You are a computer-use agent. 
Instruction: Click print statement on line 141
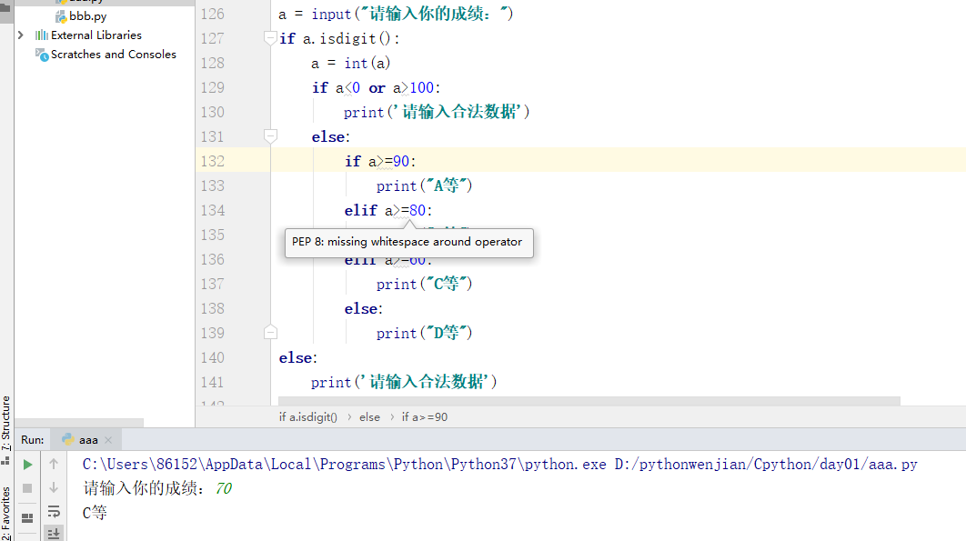(x=404, y=382)
